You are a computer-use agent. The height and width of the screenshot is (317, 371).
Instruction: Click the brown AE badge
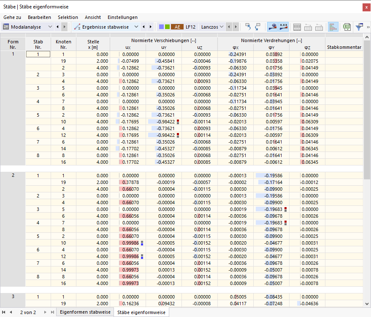click(x=177, y=27)
